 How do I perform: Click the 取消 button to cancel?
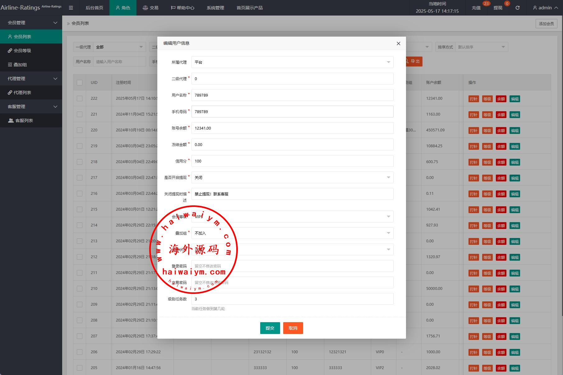pyautogui.click(x=293, y=328)
